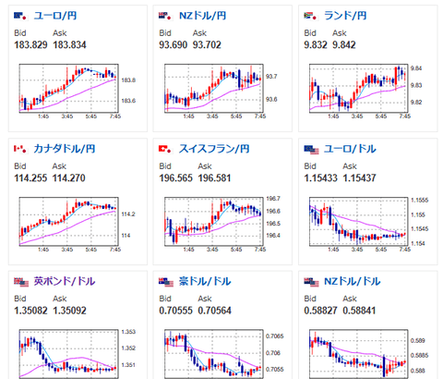Open the ユーロ/円 currency pair link
Viewport: 443px width, 379px height.
coord(55,16)
